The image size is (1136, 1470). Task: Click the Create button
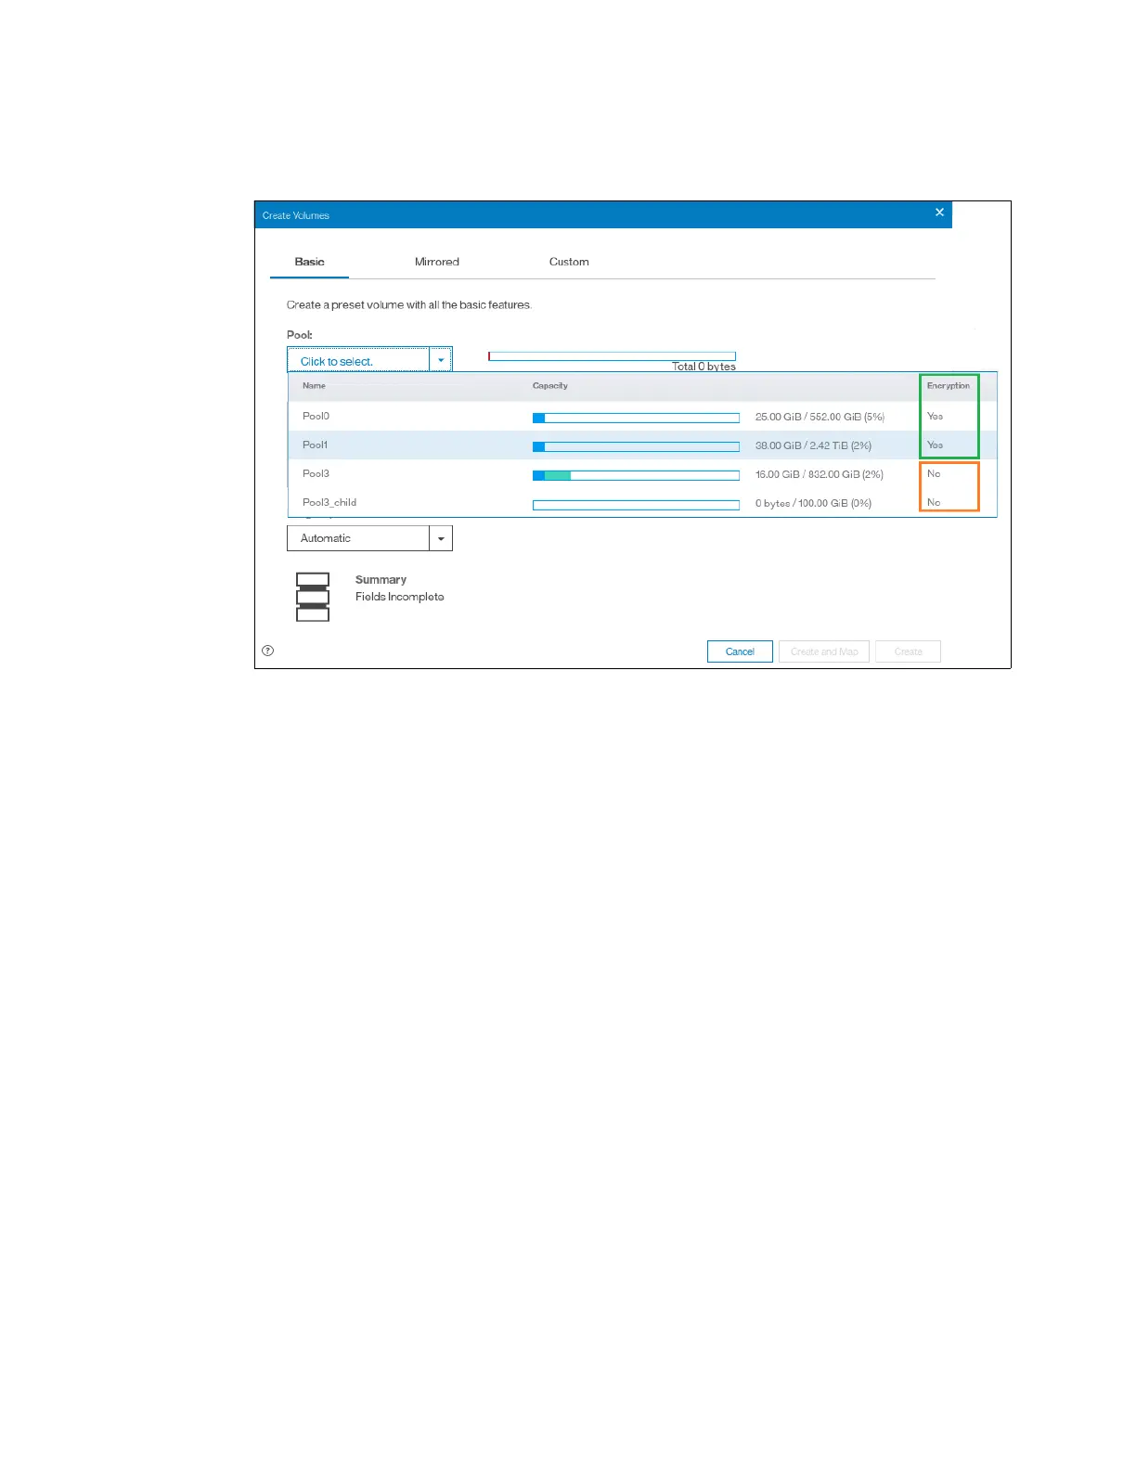(908, 651)
